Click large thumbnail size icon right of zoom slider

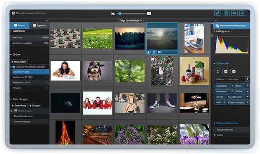pyautogui.click(x=149, y=14)
